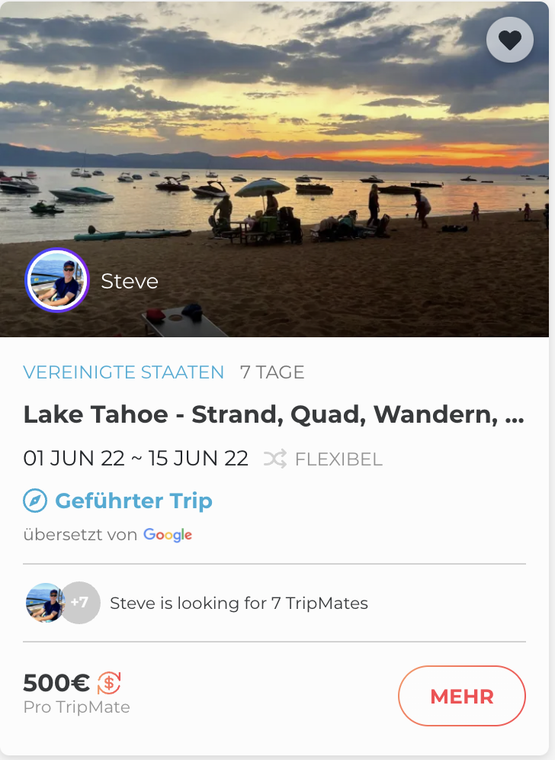The image size is (555, 760).
Task: Select the Geführter Trip link
Action: 133,501
